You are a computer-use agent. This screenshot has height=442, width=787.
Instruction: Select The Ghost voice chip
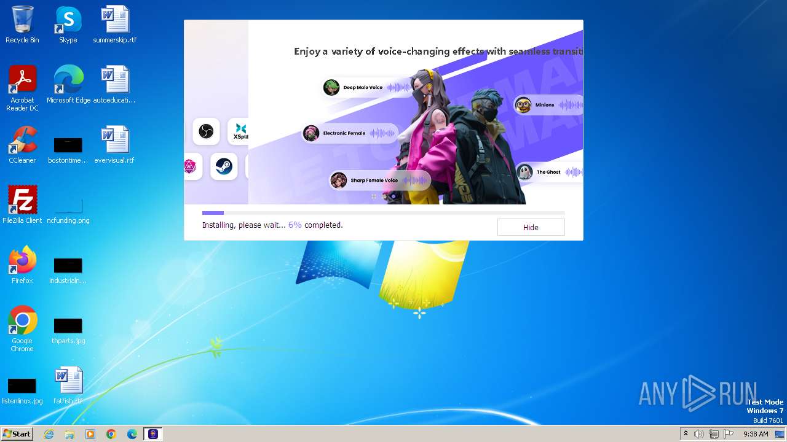(549, 172)
